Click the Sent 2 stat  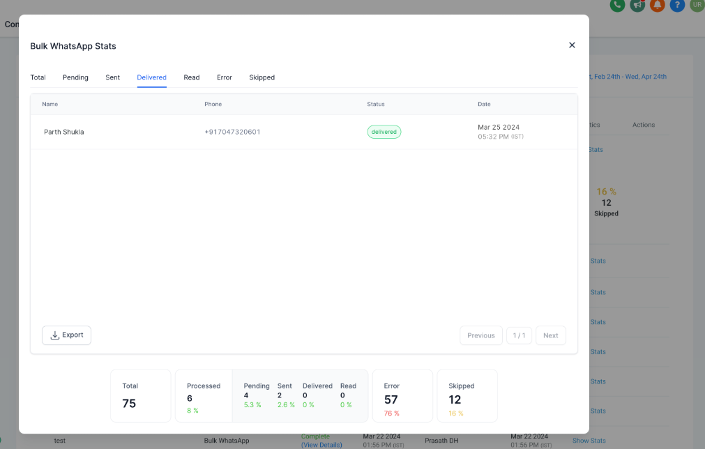(285, 395)
